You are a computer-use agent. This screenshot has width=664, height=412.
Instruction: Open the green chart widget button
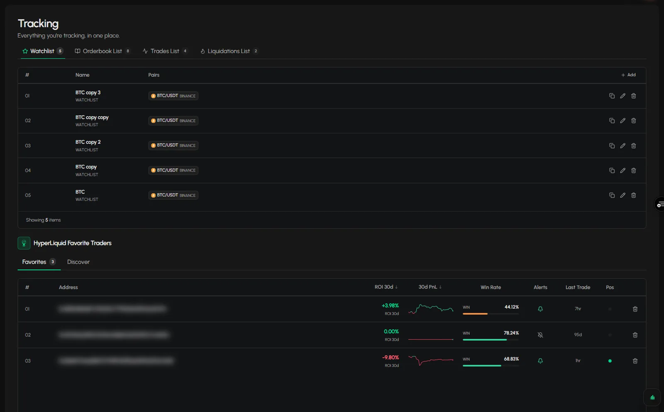coord(652,397)
